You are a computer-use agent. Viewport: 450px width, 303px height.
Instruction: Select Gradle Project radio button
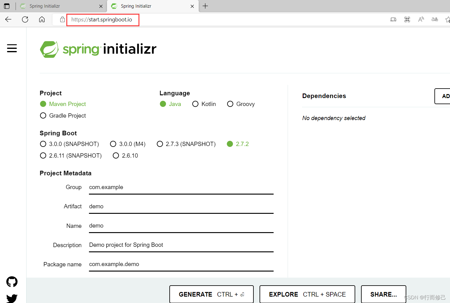pos(43,115)
